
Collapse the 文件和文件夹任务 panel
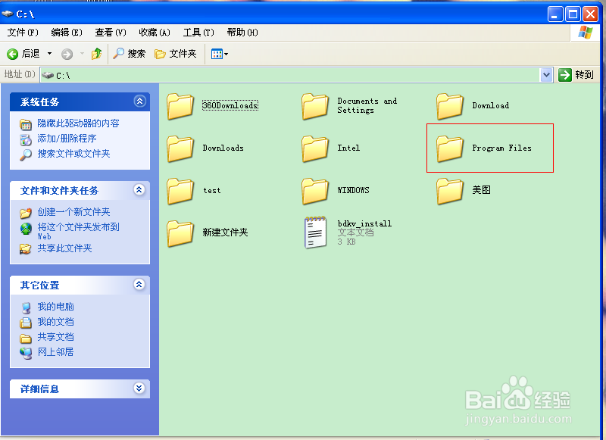[139, 189]
